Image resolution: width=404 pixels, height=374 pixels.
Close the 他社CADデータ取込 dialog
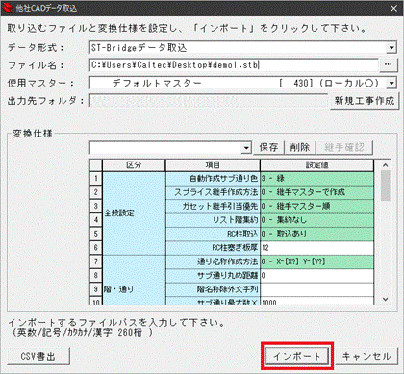click(394, 8)
